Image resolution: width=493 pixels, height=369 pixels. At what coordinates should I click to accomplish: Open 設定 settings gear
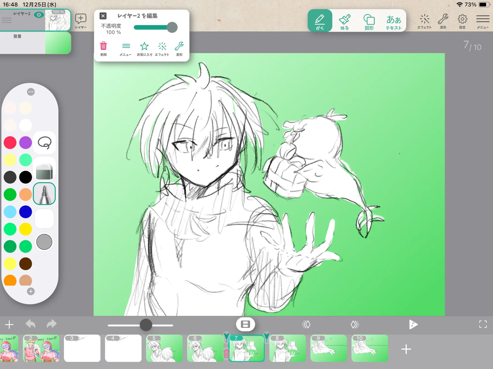(462, 21)
